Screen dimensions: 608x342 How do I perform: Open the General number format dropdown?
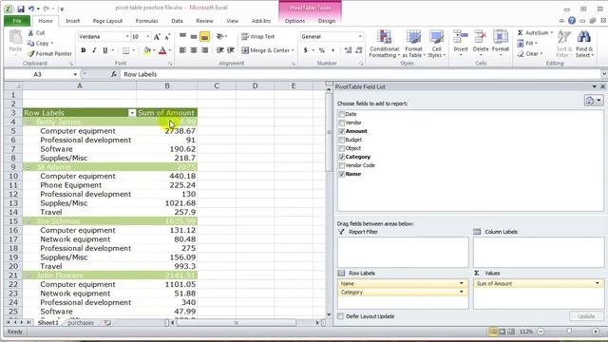pyautogui.click(x=360, y=36)
